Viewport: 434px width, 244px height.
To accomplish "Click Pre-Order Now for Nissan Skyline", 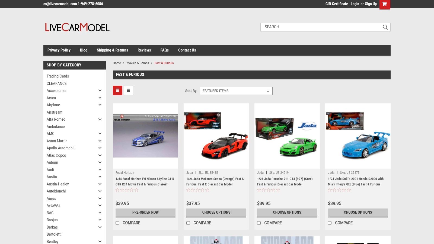I will [x=145, y=213].
